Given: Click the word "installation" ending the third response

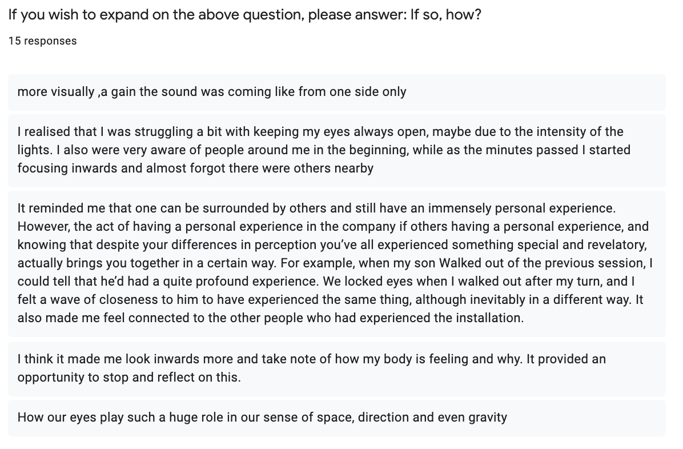Looking at the screenshot, I should pos(491,318).
